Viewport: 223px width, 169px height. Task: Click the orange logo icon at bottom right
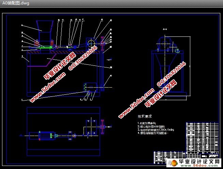[175, 163]
